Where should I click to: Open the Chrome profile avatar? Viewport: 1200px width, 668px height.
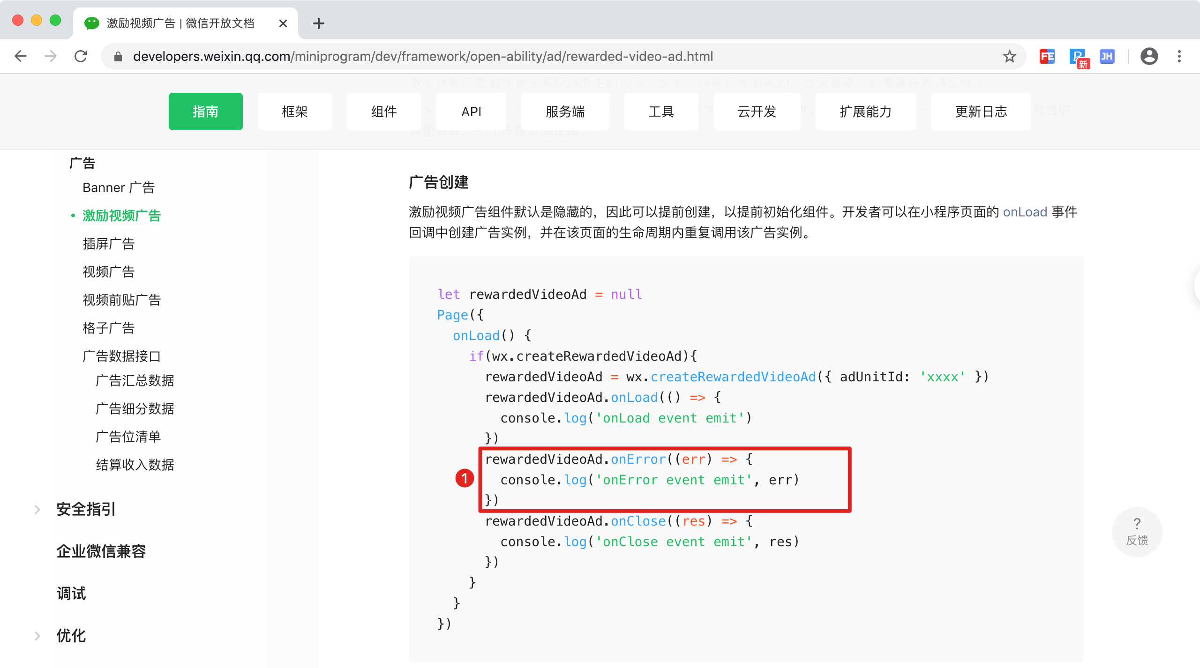click(1149, 57)
